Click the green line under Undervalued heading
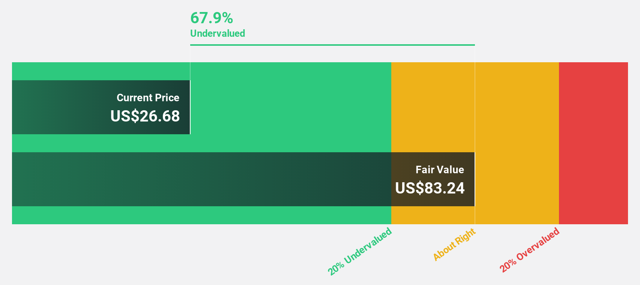Image resolution: width=640 pixels, height=285 pixels. (332, 45)
